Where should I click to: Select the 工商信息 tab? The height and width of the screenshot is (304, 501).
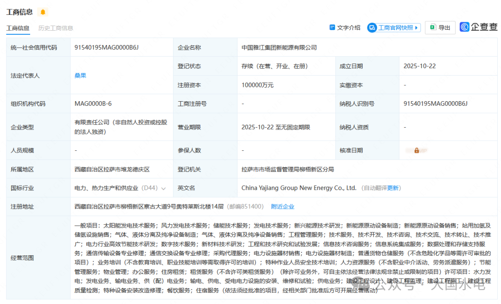click(x=18, y=28)
